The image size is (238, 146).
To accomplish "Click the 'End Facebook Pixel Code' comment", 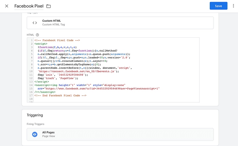I will 60,95.
